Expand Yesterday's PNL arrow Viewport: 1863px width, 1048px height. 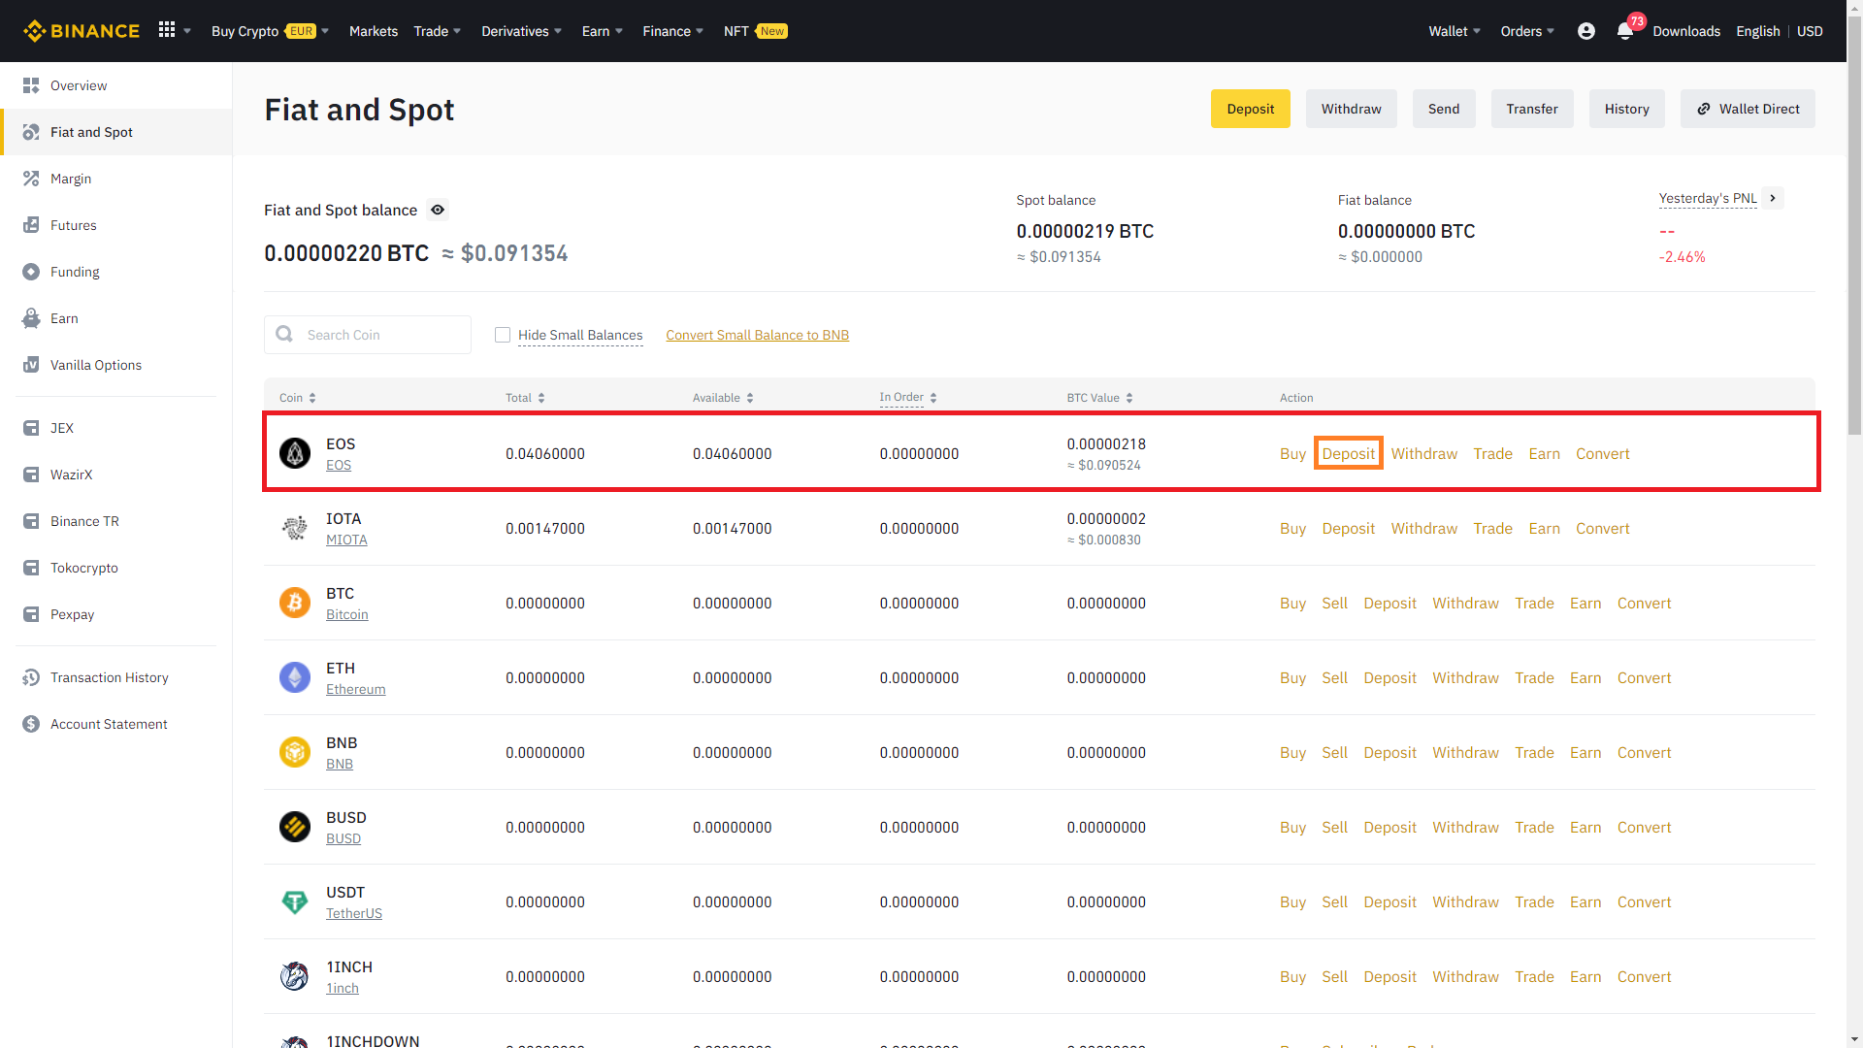click(x=1773, y=198)
